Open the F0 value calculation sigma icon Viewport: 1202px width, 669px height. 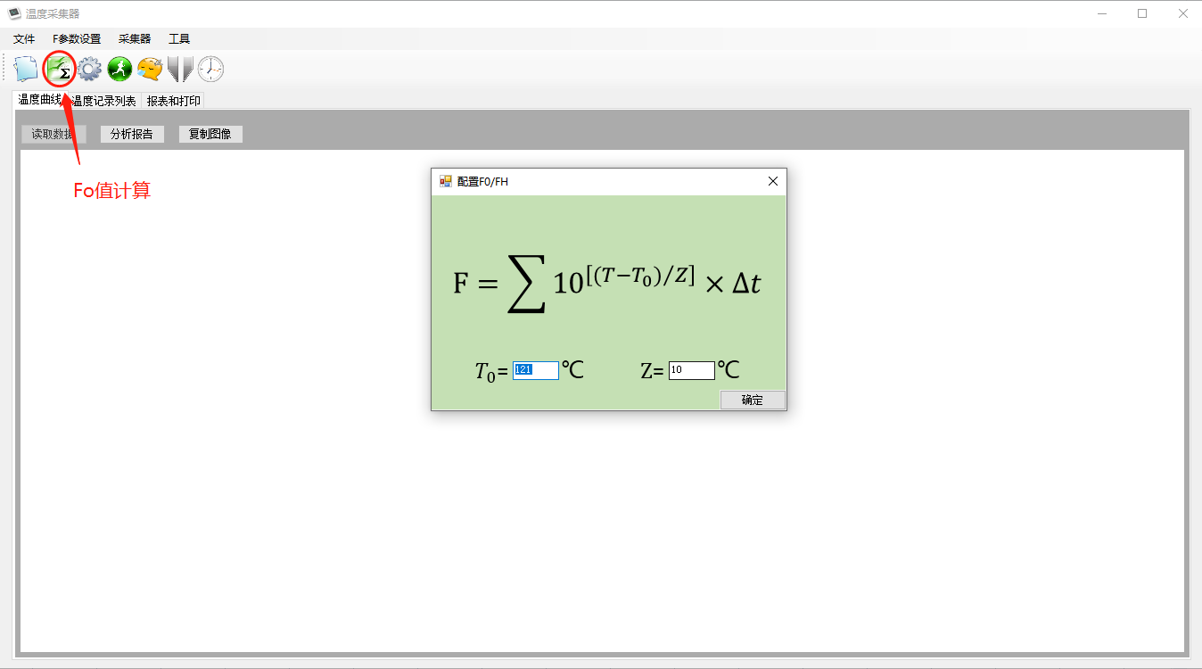[x=59, y=69]
